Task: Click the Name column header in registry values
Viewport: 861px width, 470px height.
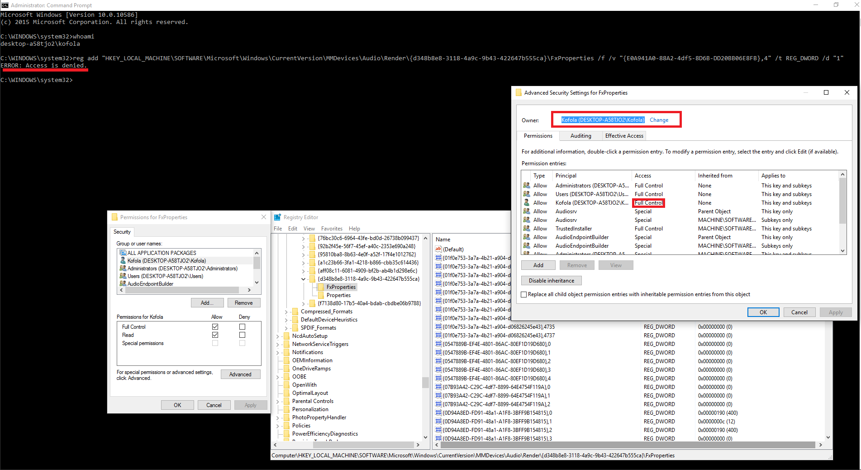Action: (443, 240)
